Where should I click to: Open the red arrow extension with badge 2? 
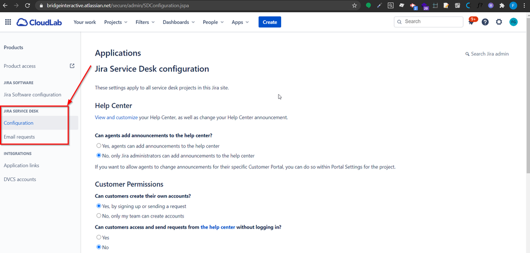pos(413,6)
